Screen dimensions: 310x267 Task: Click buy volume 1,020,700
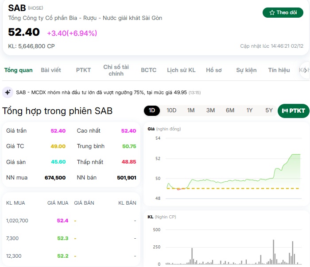(17, 221)
